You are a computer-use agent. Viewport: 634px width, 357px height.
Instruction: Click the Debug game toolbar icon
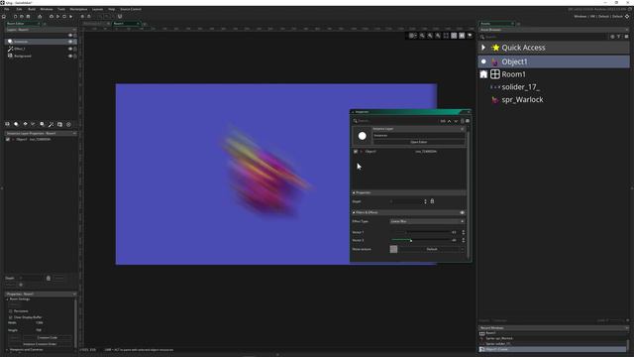[x=52, y=17]
